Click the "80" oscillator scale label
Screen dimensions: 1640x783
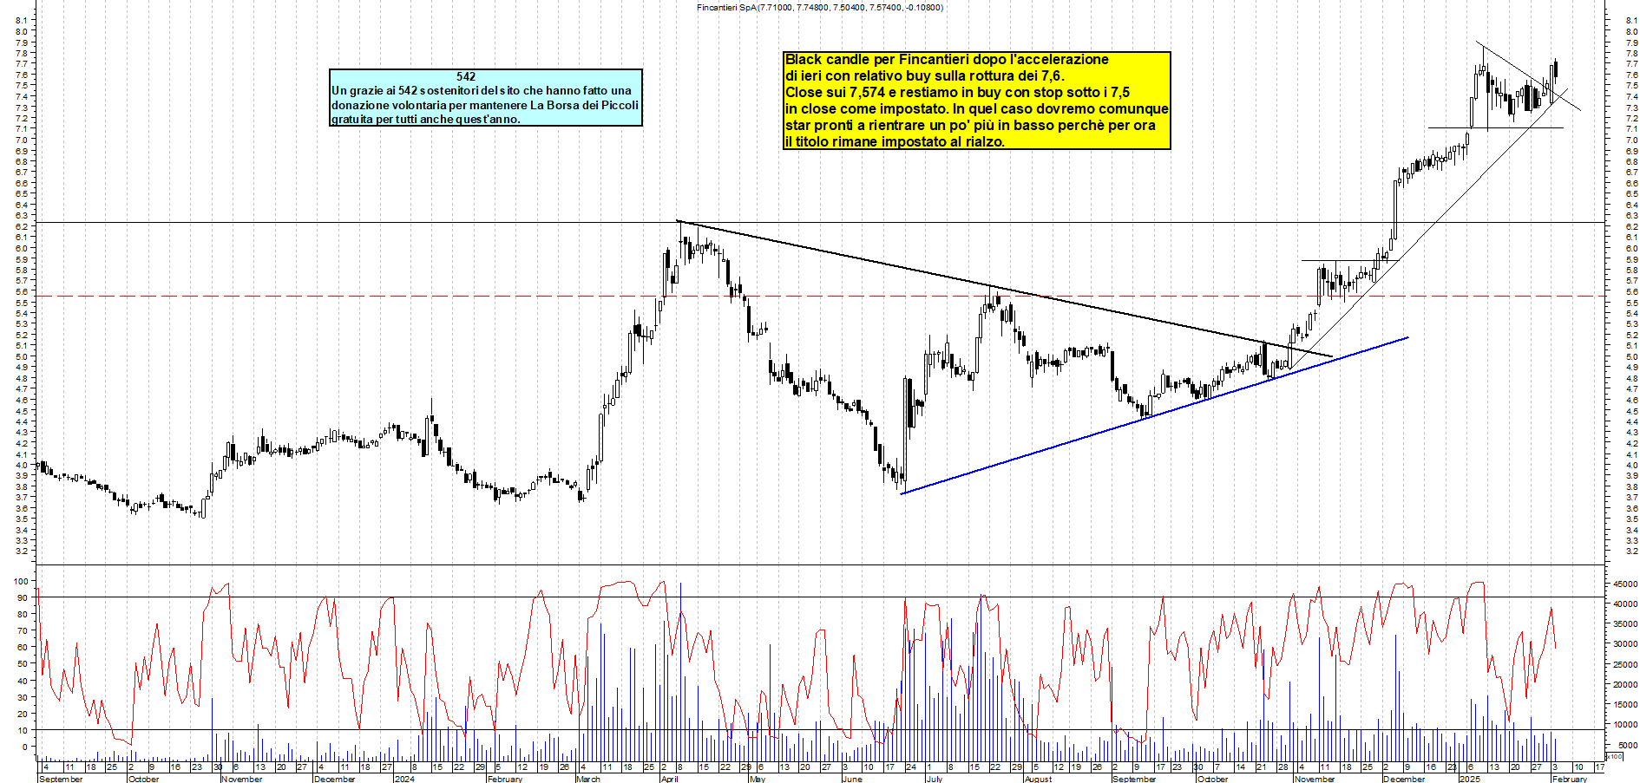(22, 615)
